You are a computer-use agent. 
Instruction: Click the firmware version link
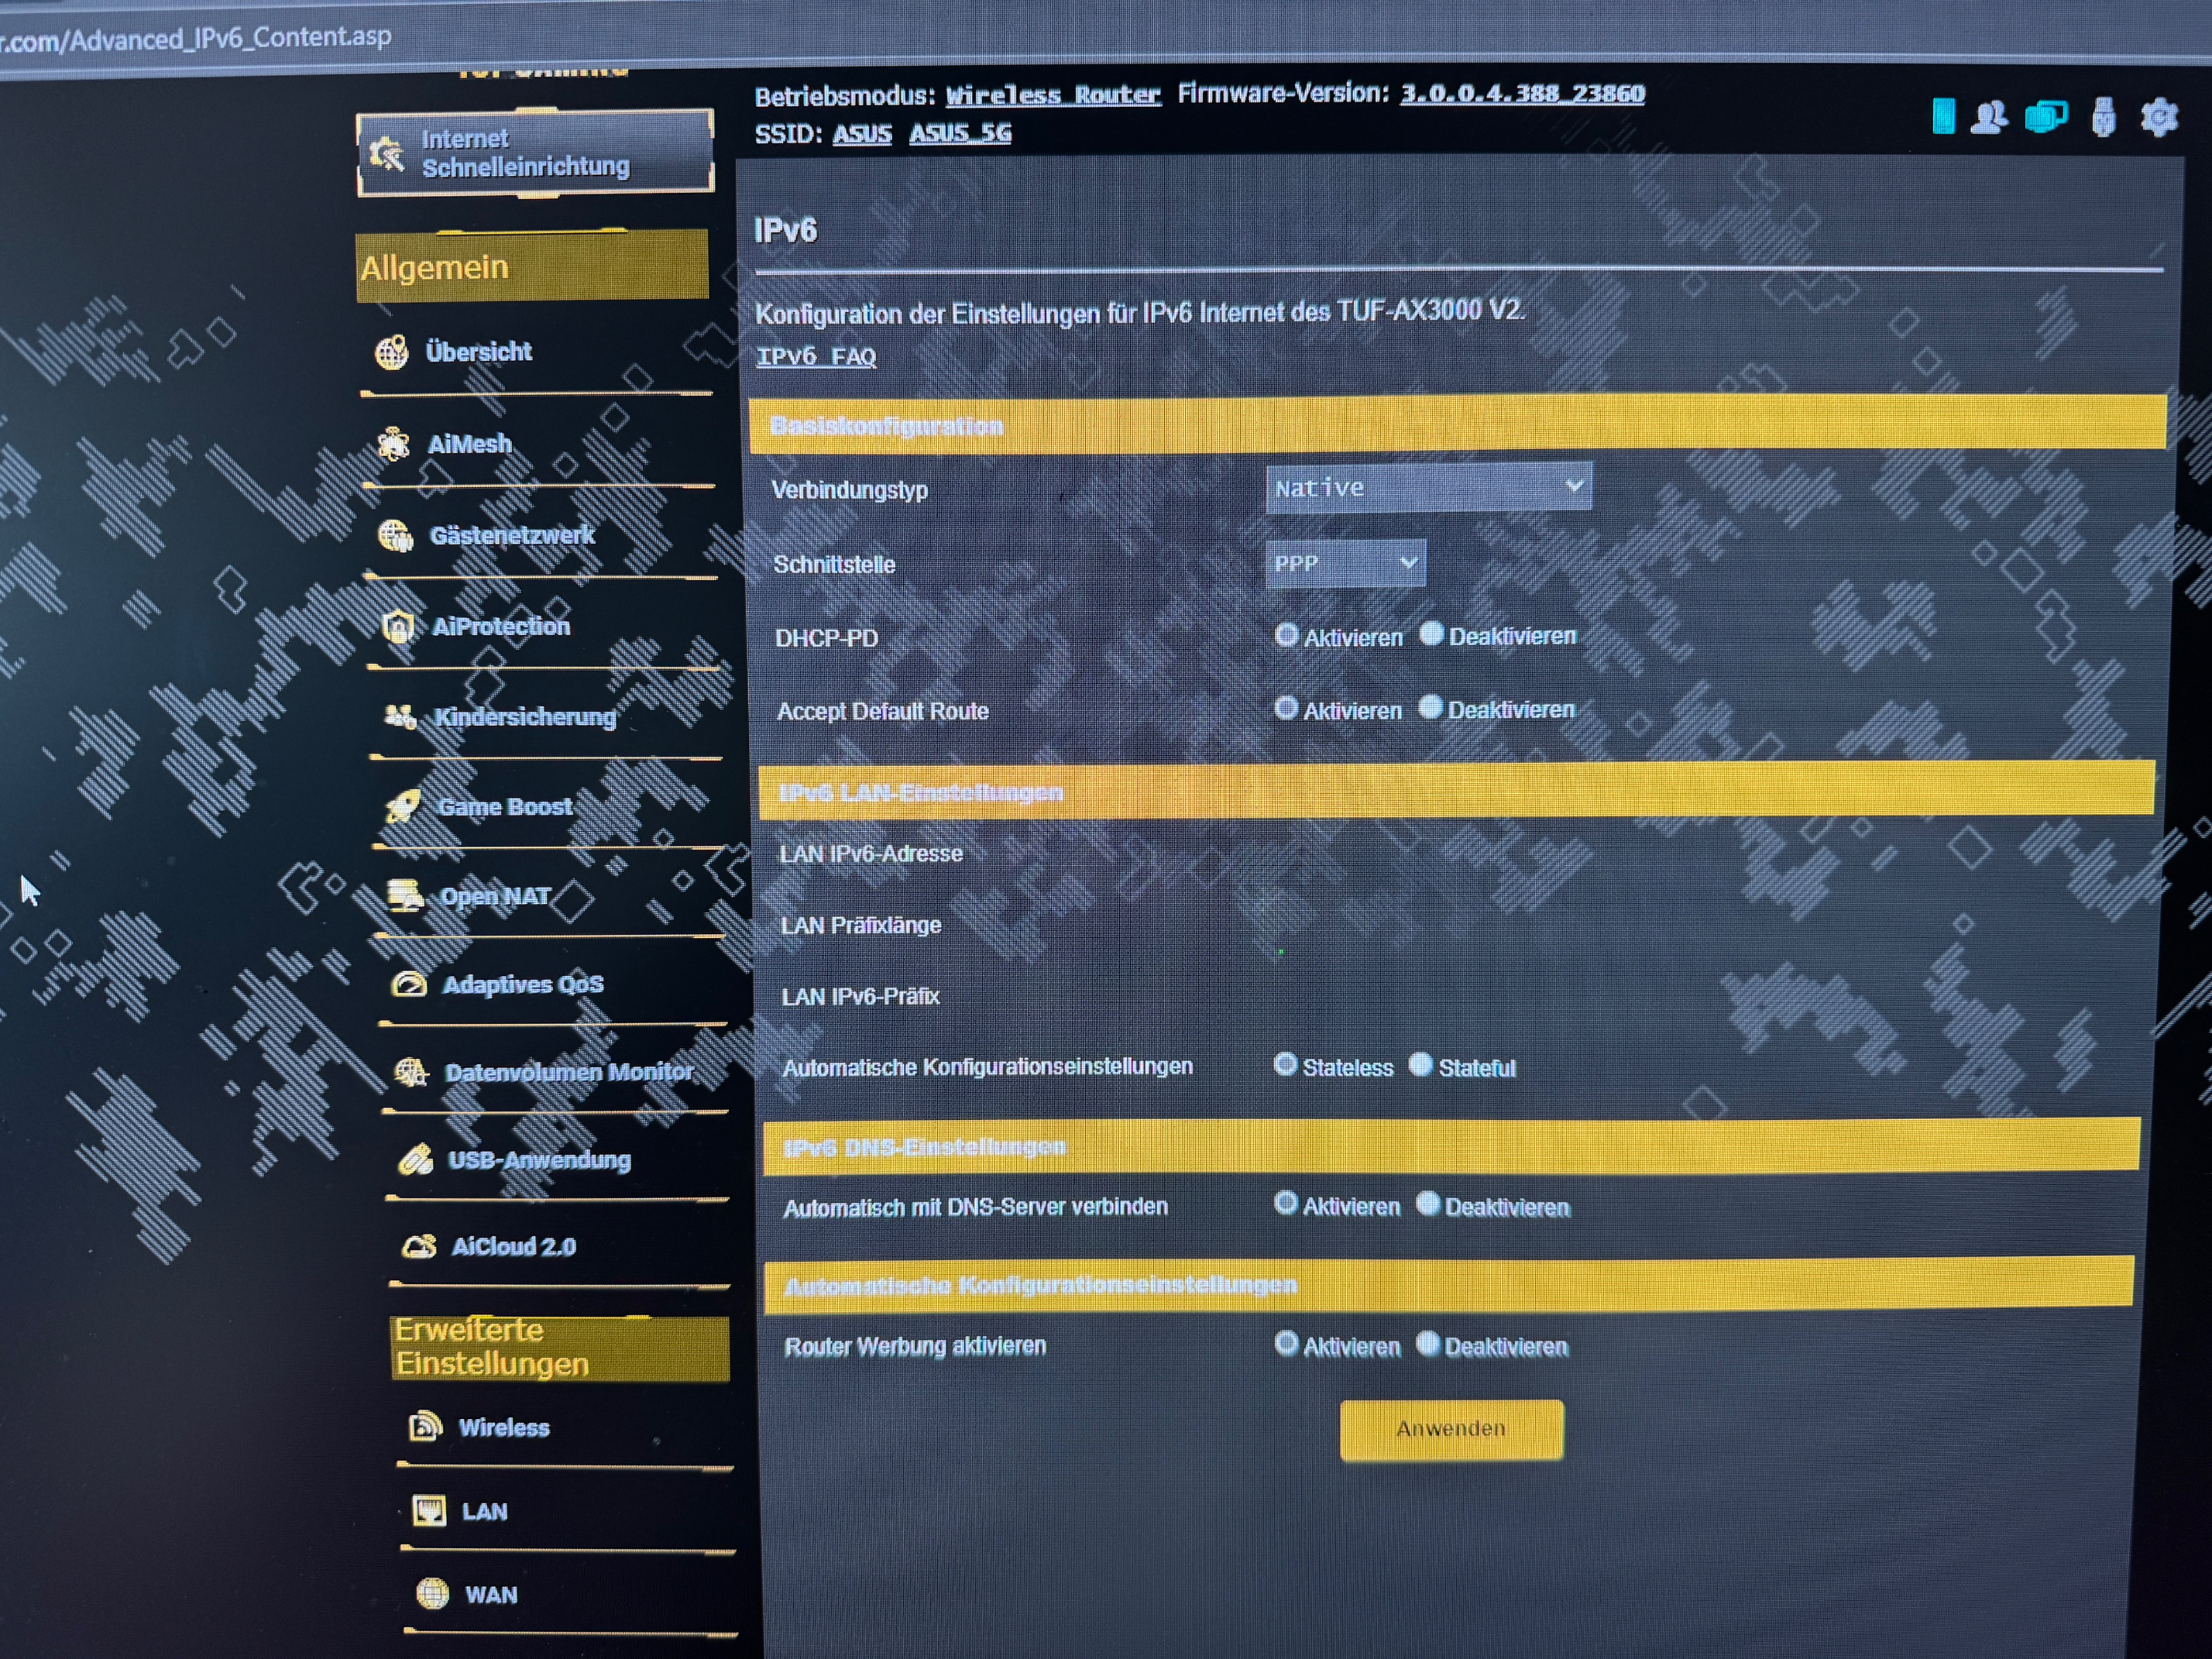click(x=1521, y=93)
